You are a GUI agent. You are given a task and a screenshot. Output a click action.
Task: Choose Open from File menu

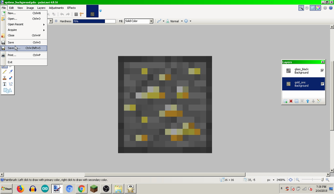pyautogui.click(x=24, y=19)
